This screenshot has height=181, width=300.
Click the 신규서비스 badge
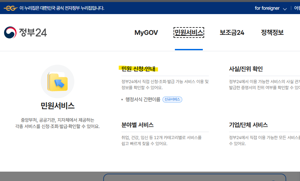click(172, 99)
